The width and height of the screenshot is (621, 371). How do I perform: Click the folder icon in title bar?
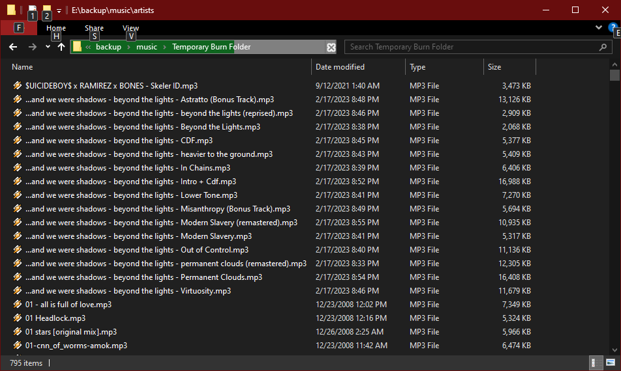coord(12,10)
